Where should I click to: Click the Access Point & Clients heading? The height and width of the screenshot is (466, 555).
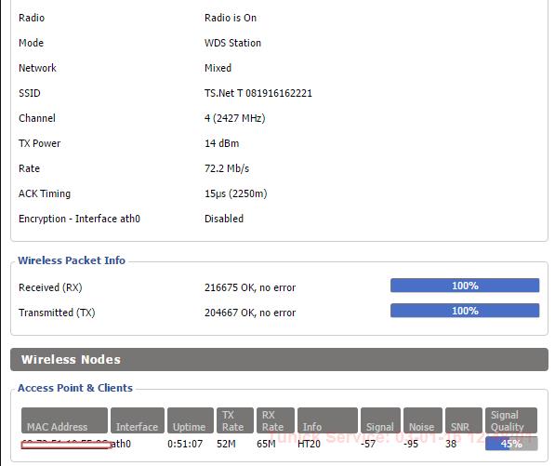pos(75,388)
